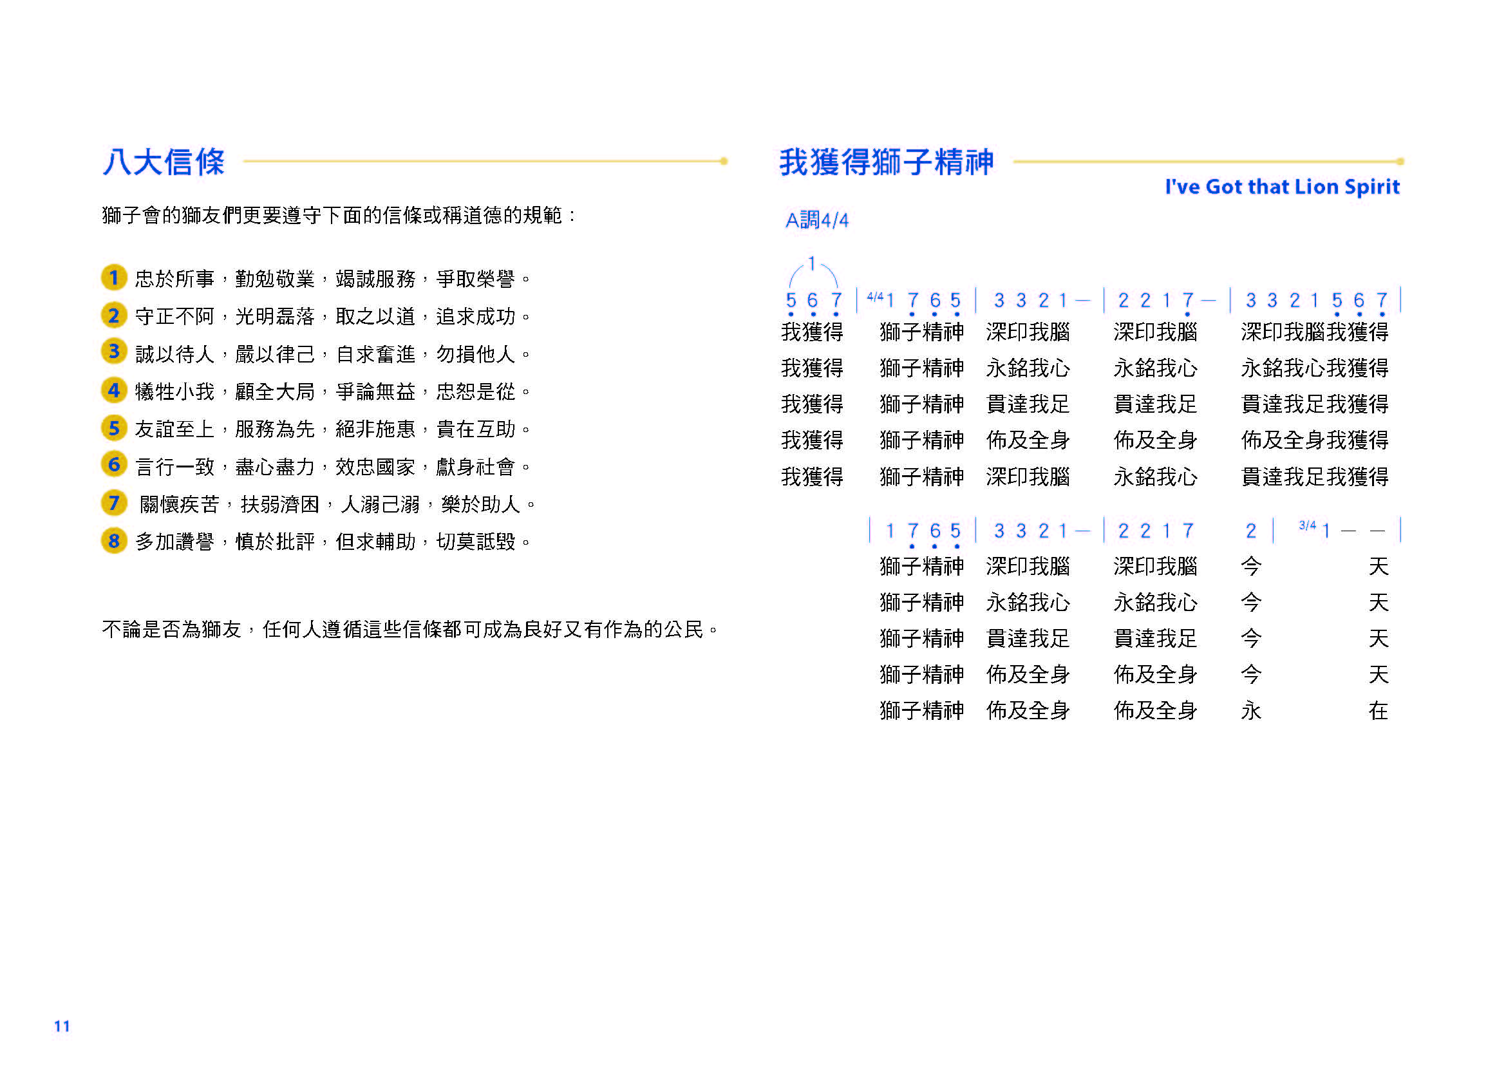Click the yellow number 2 badge
The width and height of the screenshot is (1506, 1065).
pyautogui.click(x=113, y=316)
